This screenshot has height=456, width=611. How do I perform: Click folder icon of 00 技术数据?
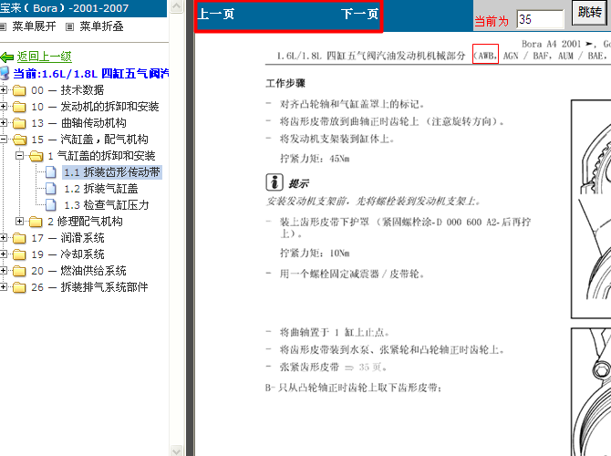coord(19,90)
